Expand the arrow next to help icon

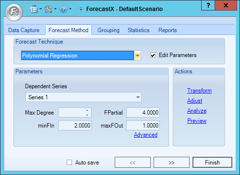pos(70,9)
